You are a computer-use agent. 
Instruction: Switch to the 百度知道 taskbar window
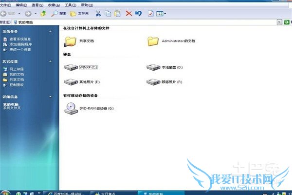66,194
